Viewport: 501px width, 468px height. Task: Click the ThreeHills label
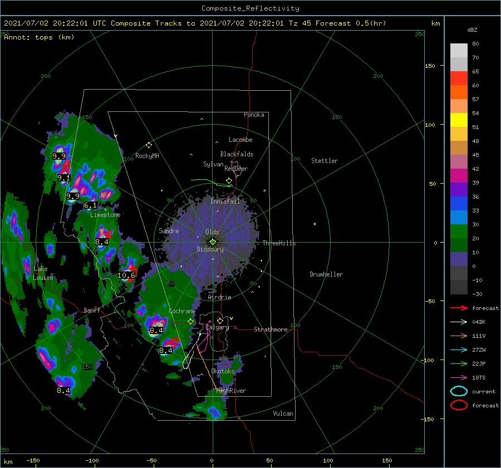click(x=279, y=243)
